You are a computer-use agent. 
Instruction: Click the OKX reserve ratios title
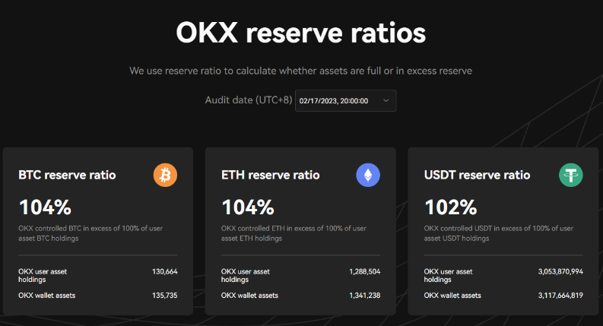click(301, 34)
